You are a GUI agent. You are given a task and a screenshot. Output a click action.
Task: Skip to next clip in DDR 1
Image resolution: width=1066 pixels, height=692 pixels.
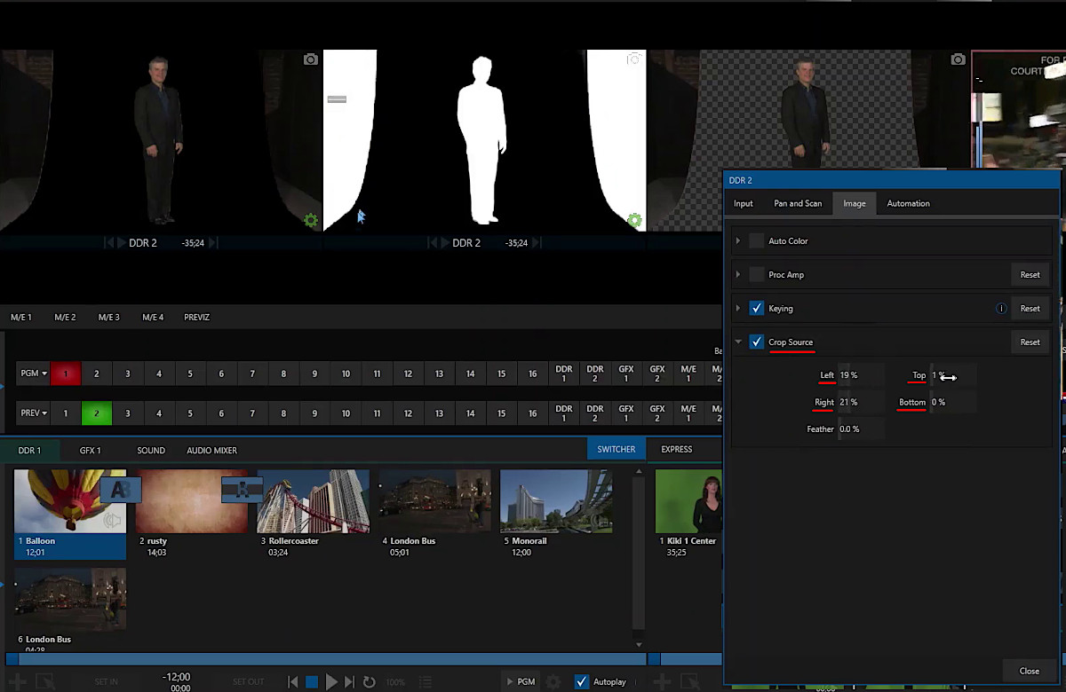point(349,681)
